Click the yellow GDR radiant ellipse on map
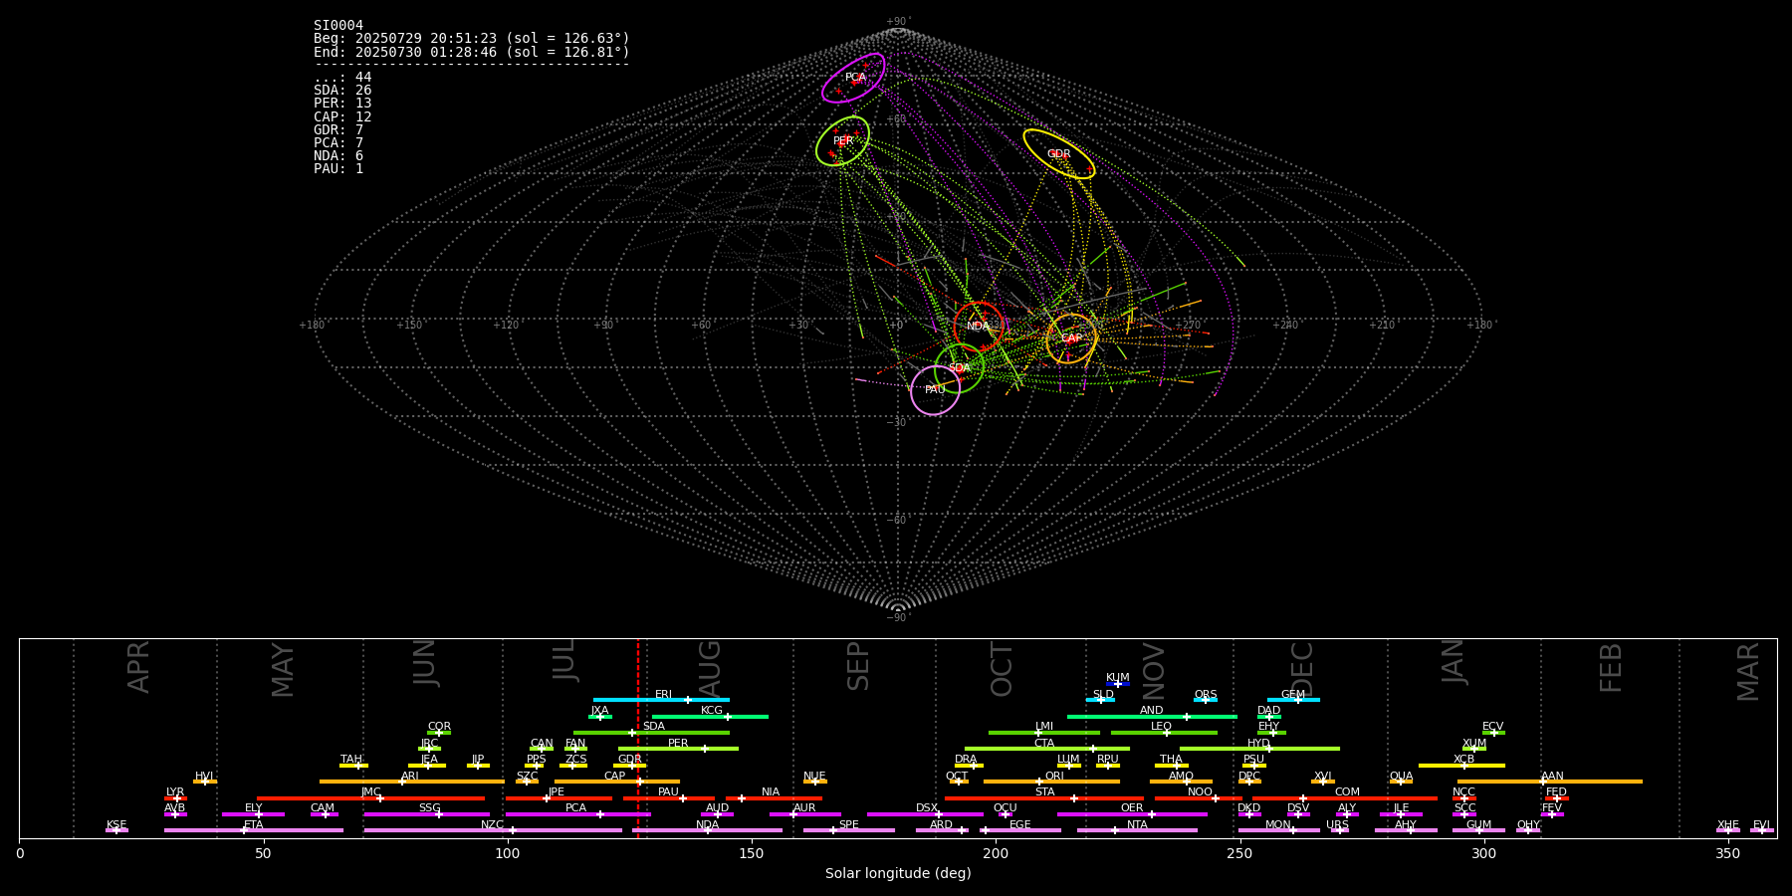 point(1059,154)
